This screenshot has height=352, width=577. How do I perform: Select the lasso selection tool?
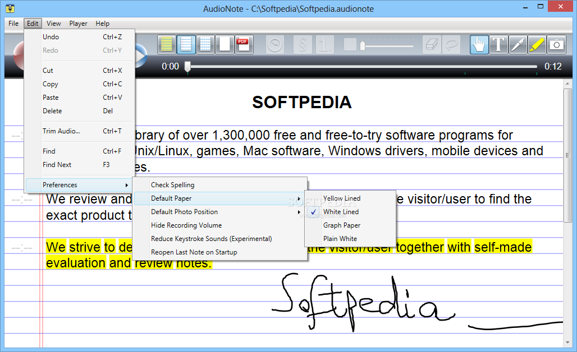tap(451, 45)
